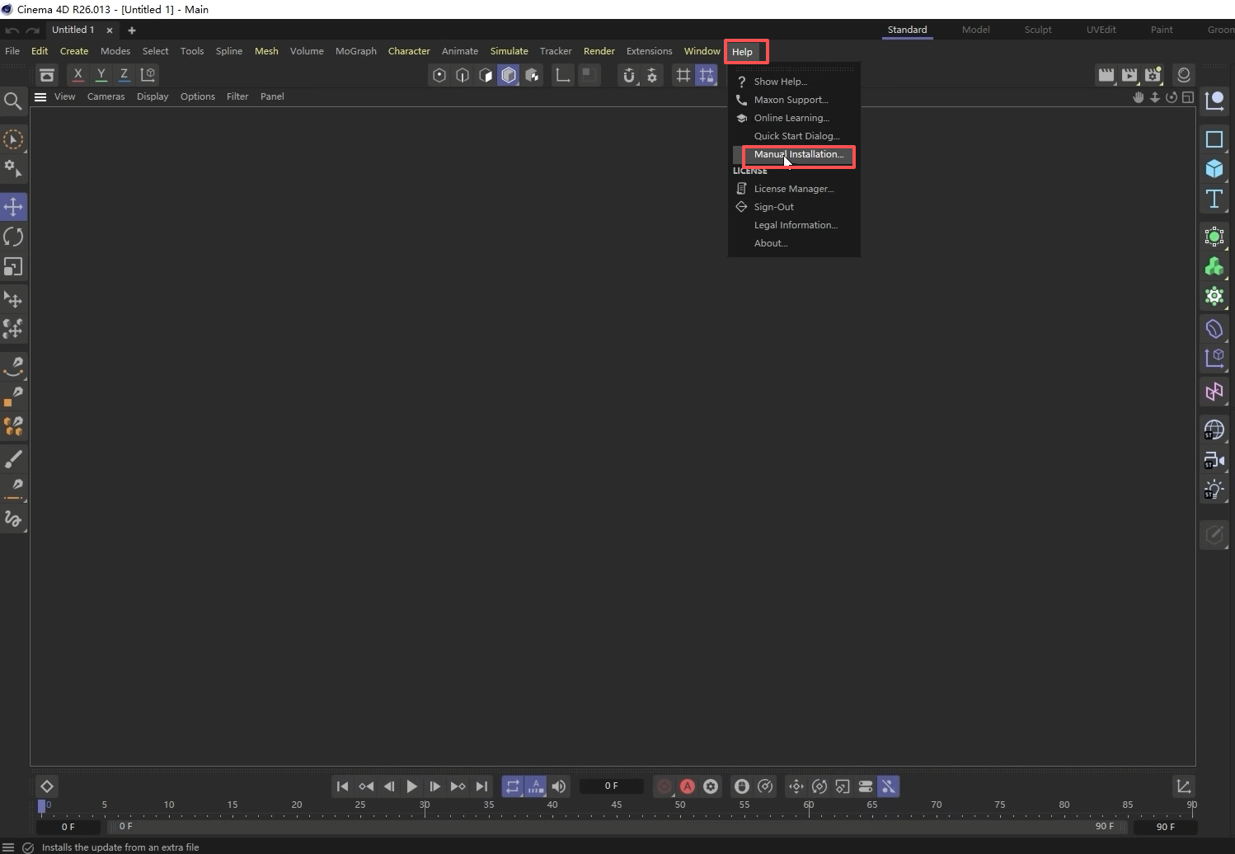Click the current frame 0 F field
This screenshot has height=854, width=1235.
coord(611,786)
